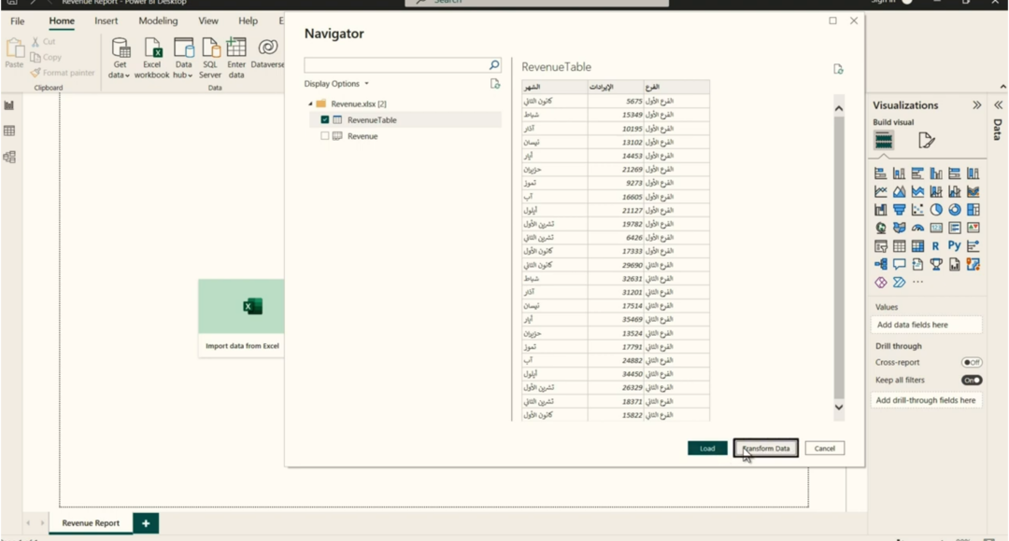1009x541 pixels.
Task: Check the Revenue sheet checkbox
Action: [x=325, y=136]
